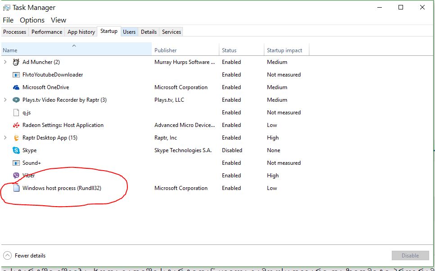Screen dimensions: 435x271
Task: Expand the Plays.tv Video Recorder group
Action: 5,100
